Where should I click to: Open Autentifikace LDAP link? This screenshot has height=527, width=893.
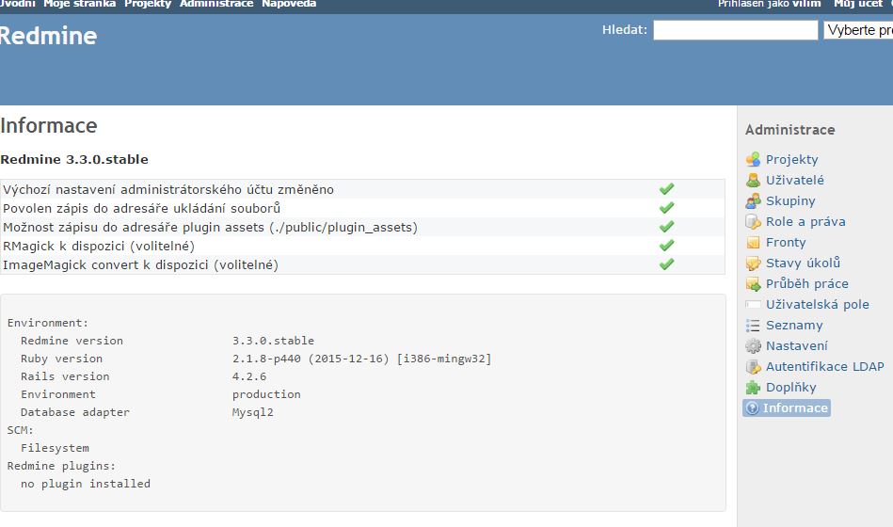pyautogui.click(x=824, y=366)
